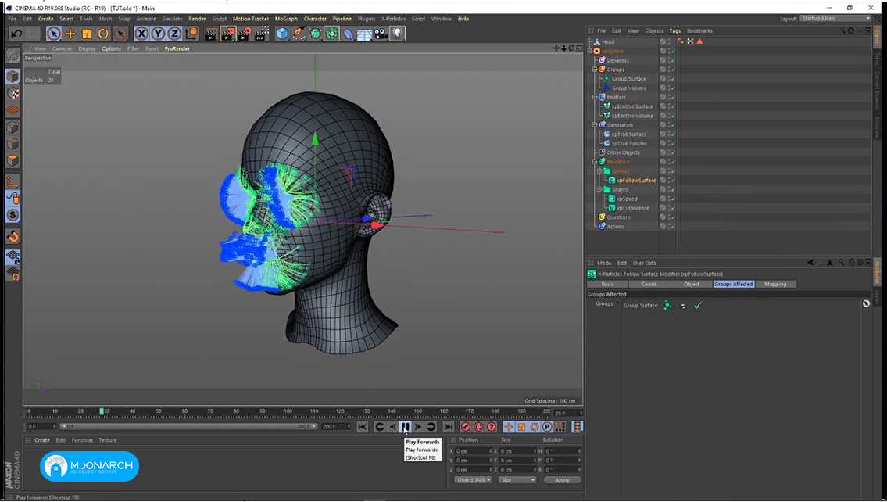Switch to the Mapping tab

[x=775, y=284]
